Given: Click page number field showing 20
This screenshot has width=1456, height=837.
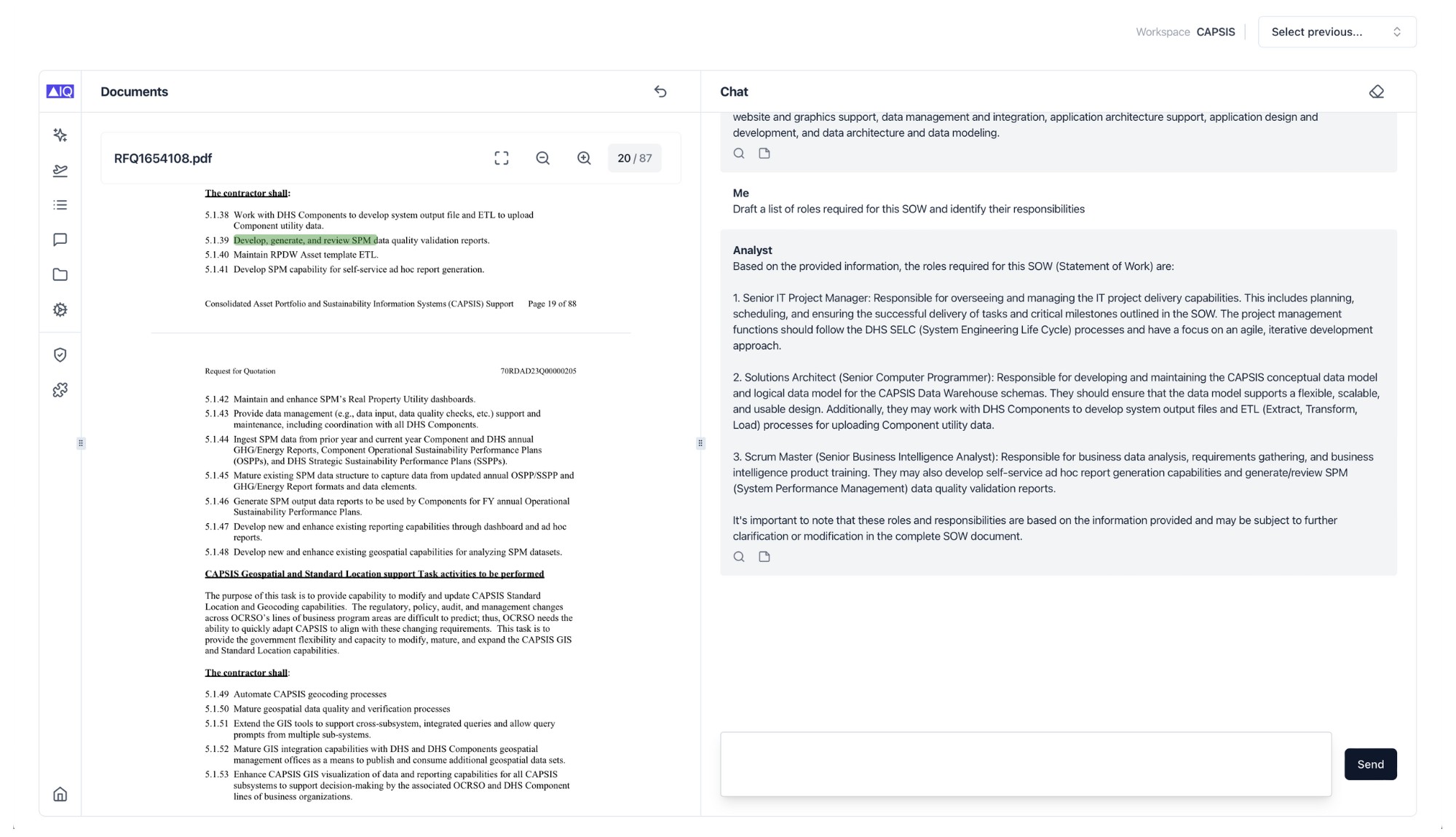Looking at the screenshot, I should tap(624, 158).
